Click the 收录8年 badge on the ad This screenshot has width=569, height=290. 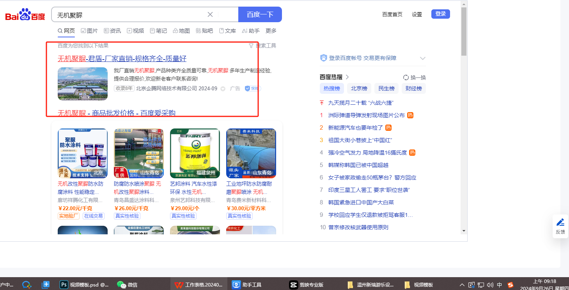(124, 88)
